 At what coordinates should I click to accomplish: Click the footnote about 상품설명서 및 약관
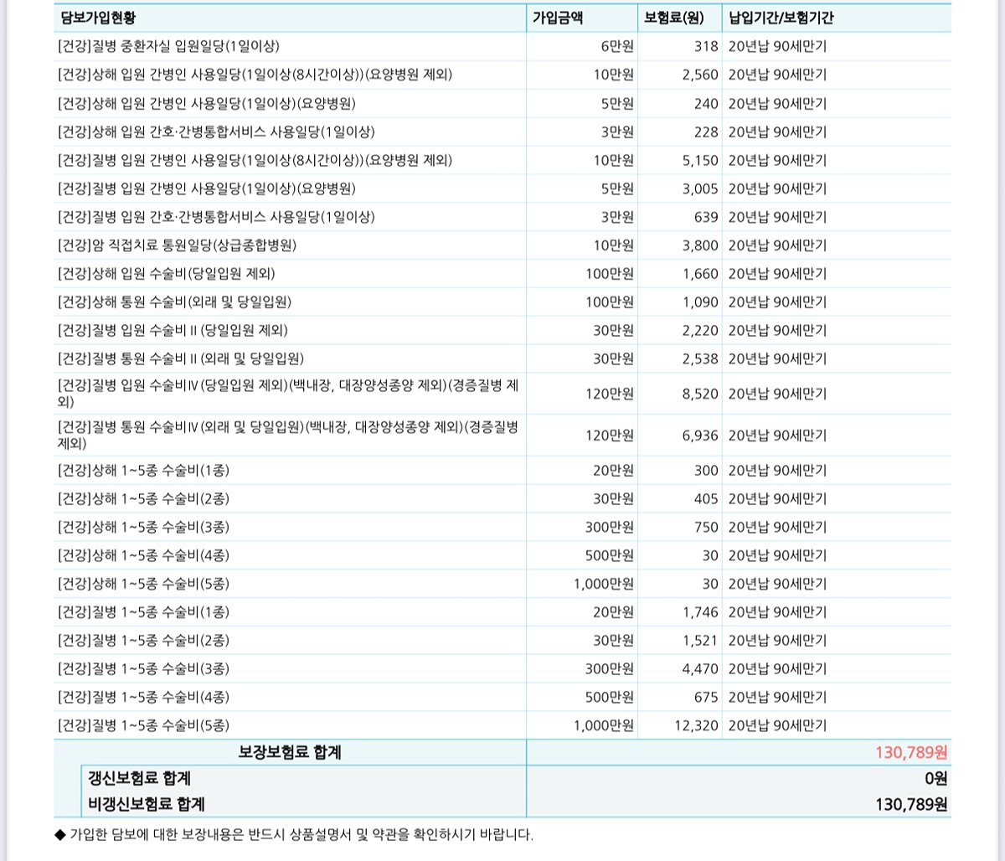(x=293, y=834)
